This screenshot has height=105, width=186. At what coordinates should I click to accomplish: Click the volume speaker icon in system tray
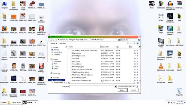174,102
